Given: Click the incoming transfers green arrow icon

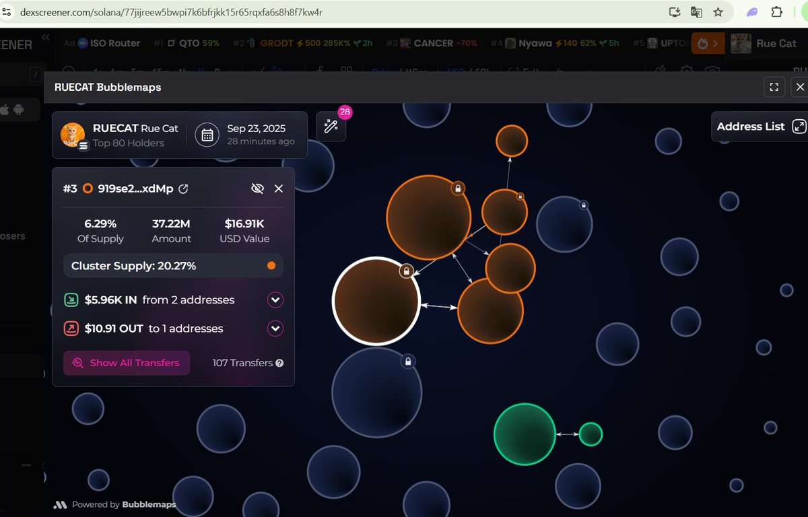Looking at the screenshot, I should (x=71, y=300).
